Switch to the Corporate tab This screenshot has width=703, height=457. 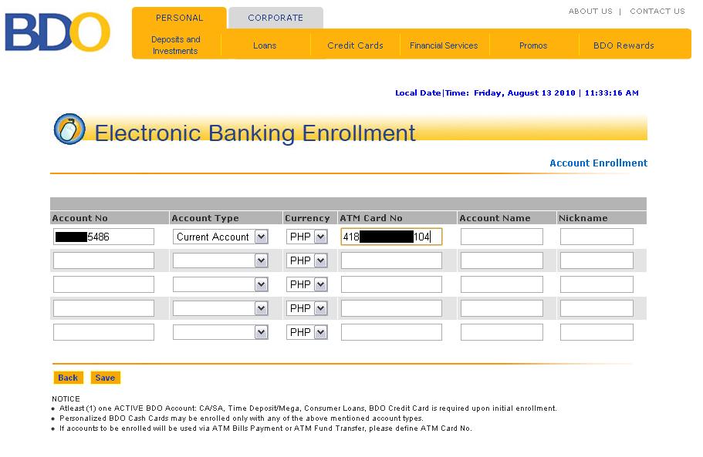(275, 18)
